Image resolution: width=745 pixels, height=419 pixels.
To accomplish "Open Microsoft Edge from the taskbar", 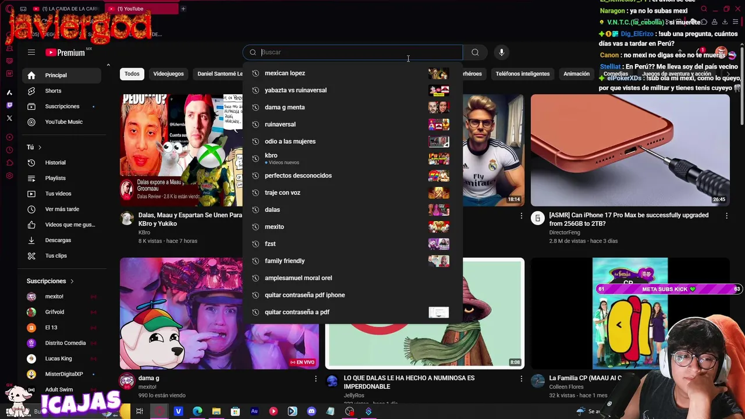I will (197, 411).
